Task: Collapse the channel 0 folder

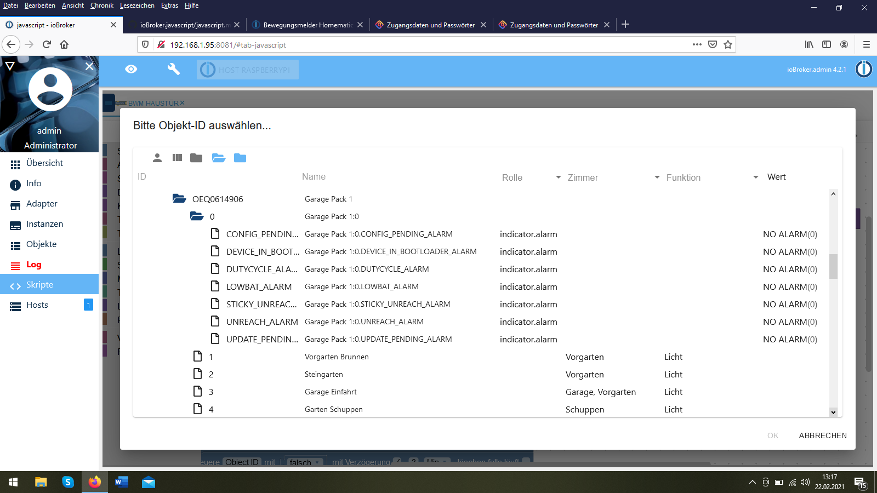Action: pyautogui.click(x=197, y=216)
